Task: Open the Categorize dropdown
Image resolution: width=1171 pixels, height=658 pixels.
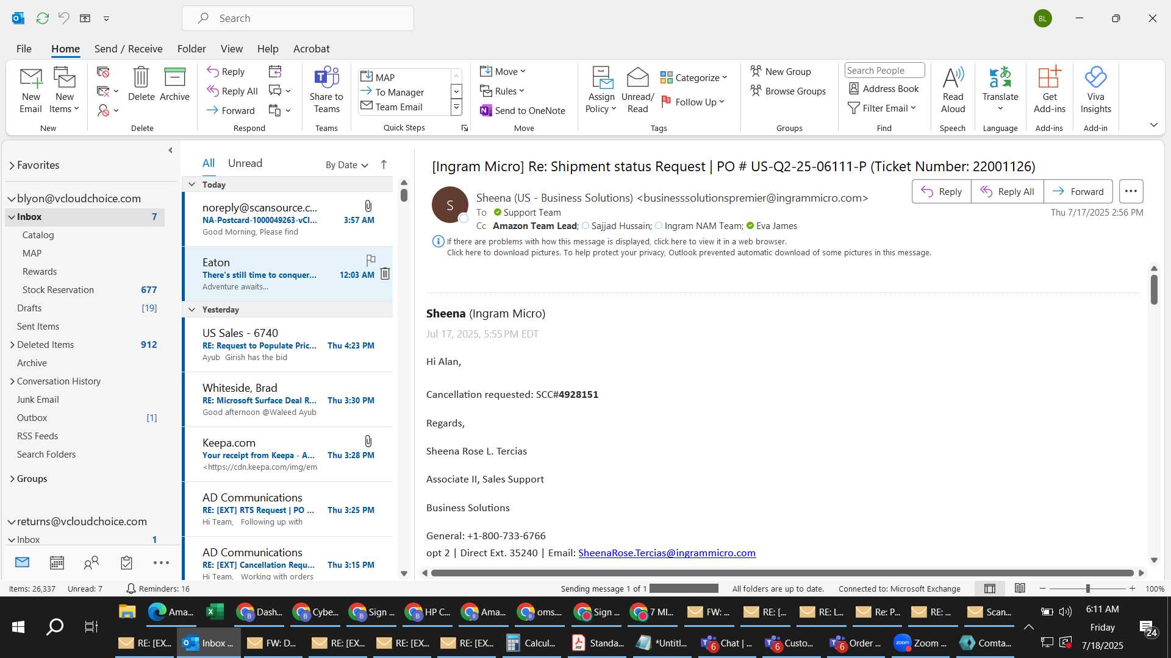Action: coord(694,77)
